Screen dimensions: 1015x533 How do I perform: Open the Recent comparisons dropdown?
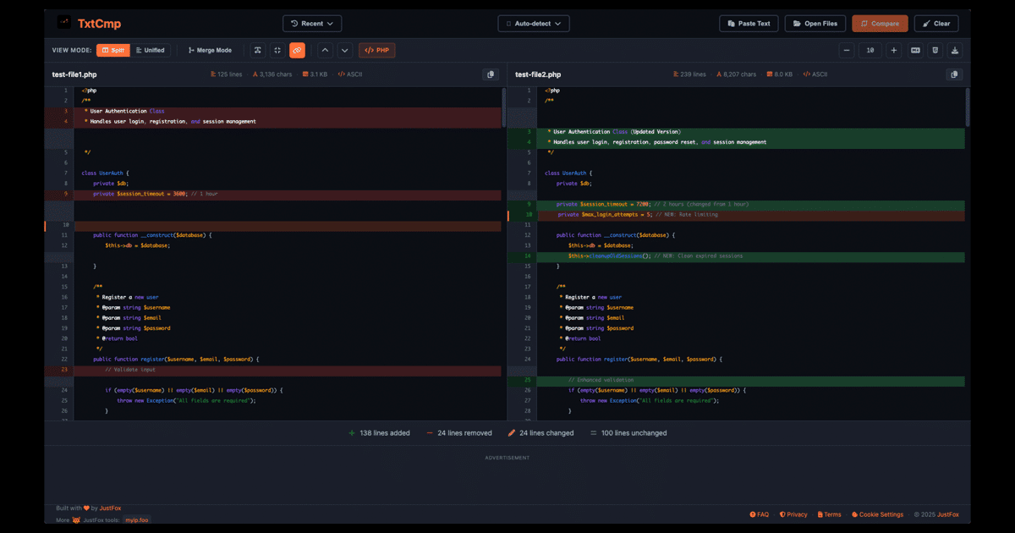tap(312, 23)
